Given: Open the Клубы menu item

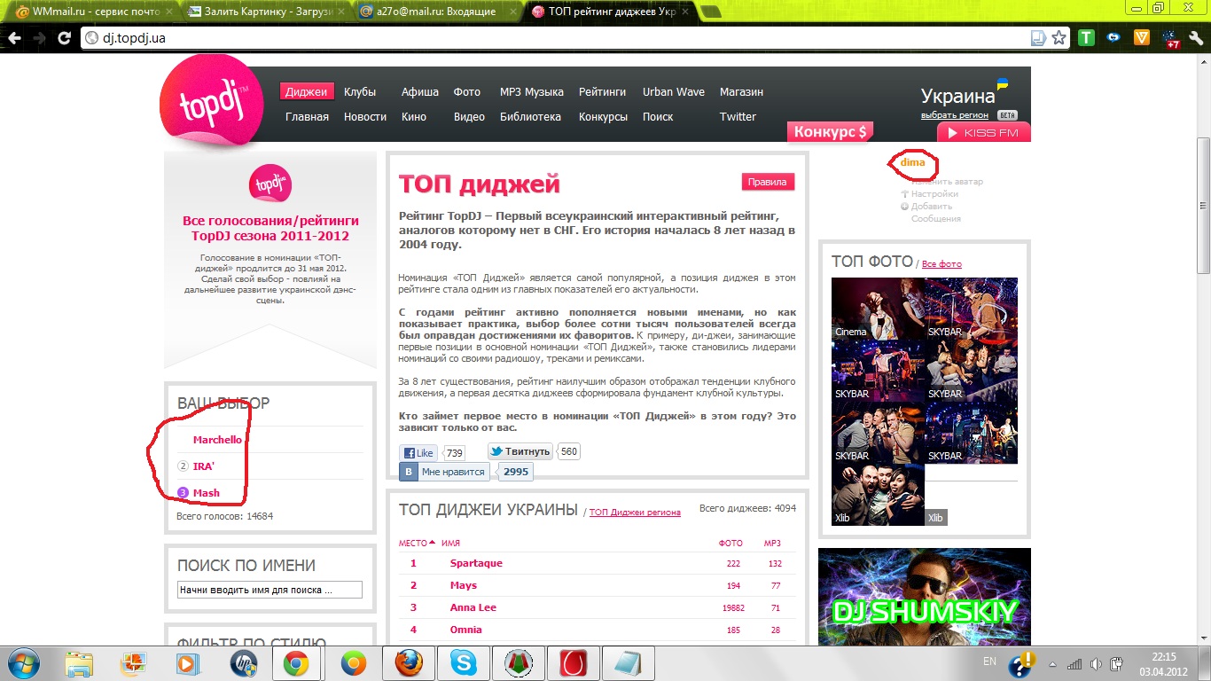Looking at the screenshot, I should (360, 92).
